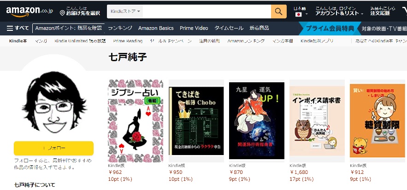Click in the search text field
The image size is (407, 190).
(x=206, y=12)
